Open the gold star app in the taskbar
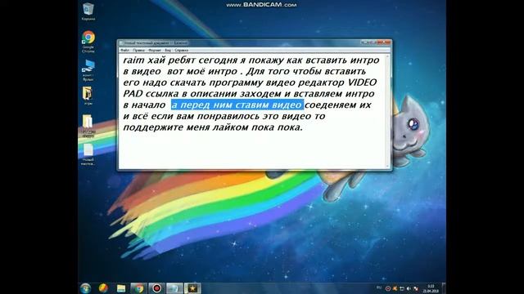 pos(192,288)
